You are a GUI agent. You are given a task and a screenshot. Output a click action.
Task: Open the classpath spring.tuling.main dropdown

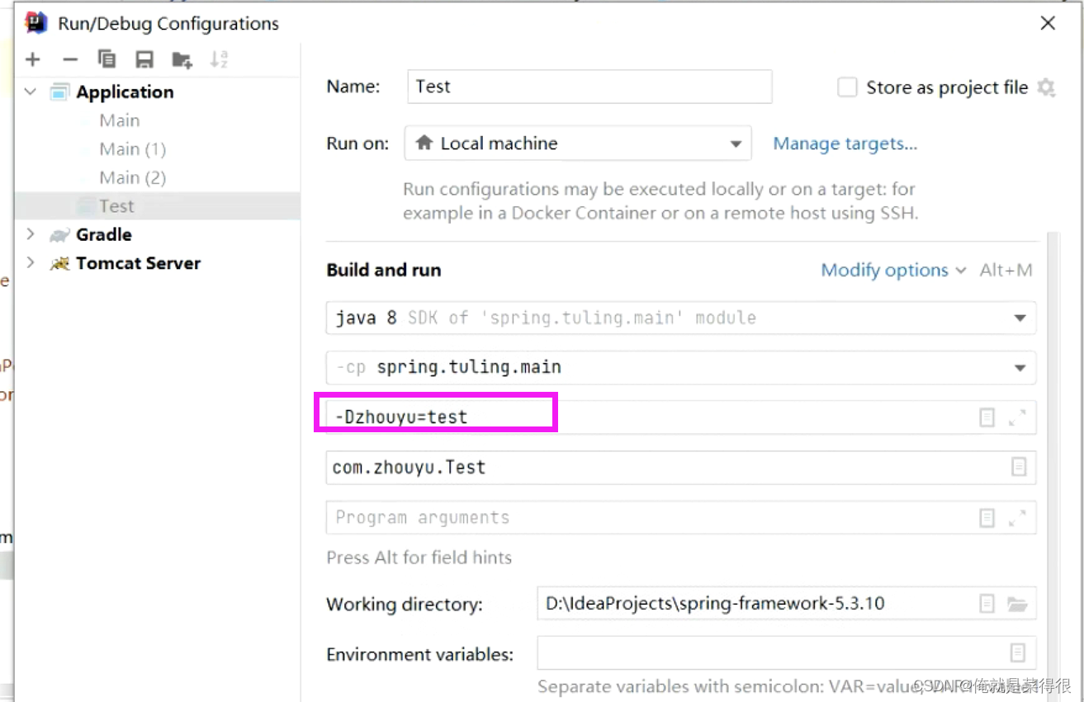[681, 367]
